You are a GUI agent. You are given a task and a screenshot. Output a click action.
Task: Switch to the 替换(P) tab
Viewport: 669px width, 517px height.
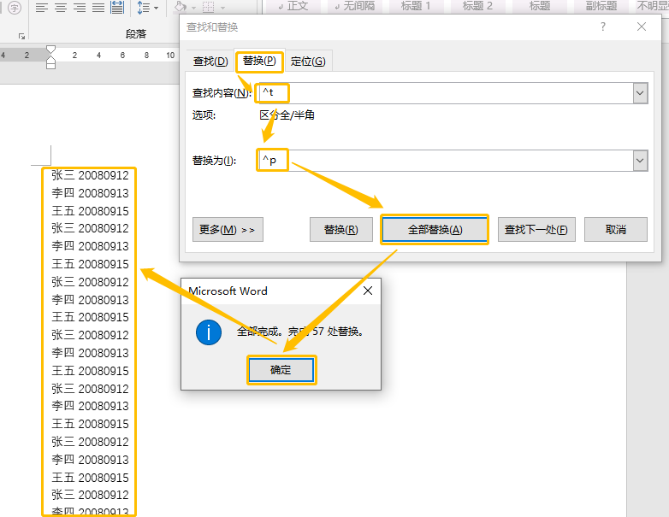click(x=259, y=61)
